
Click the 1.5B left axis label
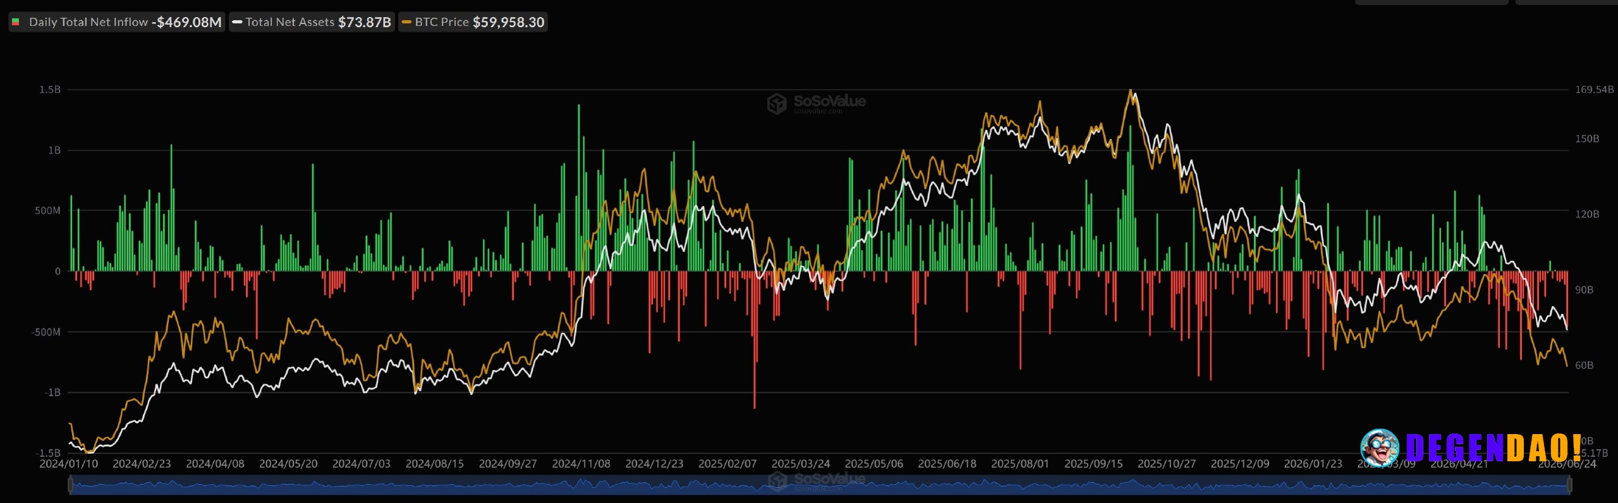click(50, 90)
